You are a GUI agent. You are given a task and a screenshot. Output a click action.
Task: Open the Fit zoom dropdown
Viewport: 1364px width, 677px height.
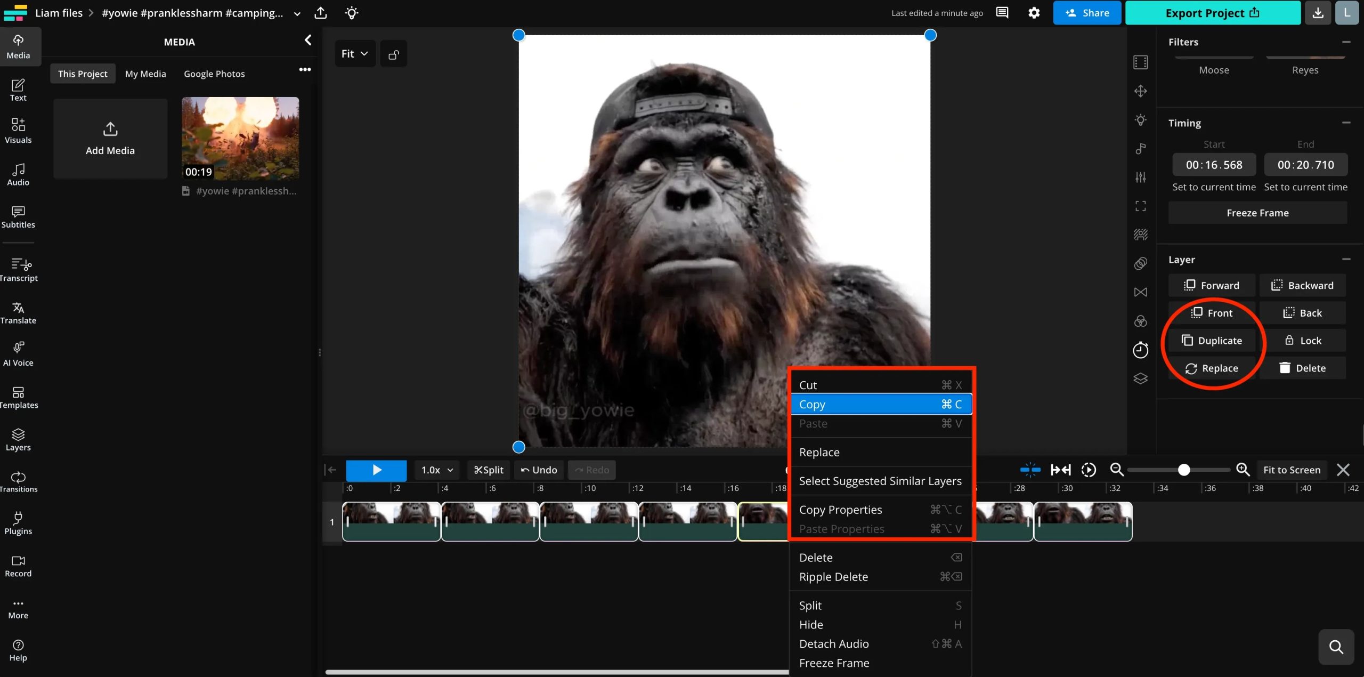[355, 54]
